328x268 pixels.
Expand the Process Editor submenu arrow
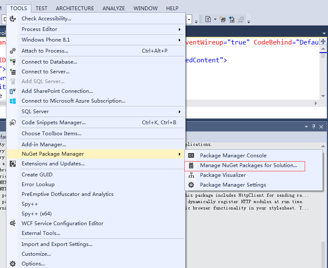point(180,30)
